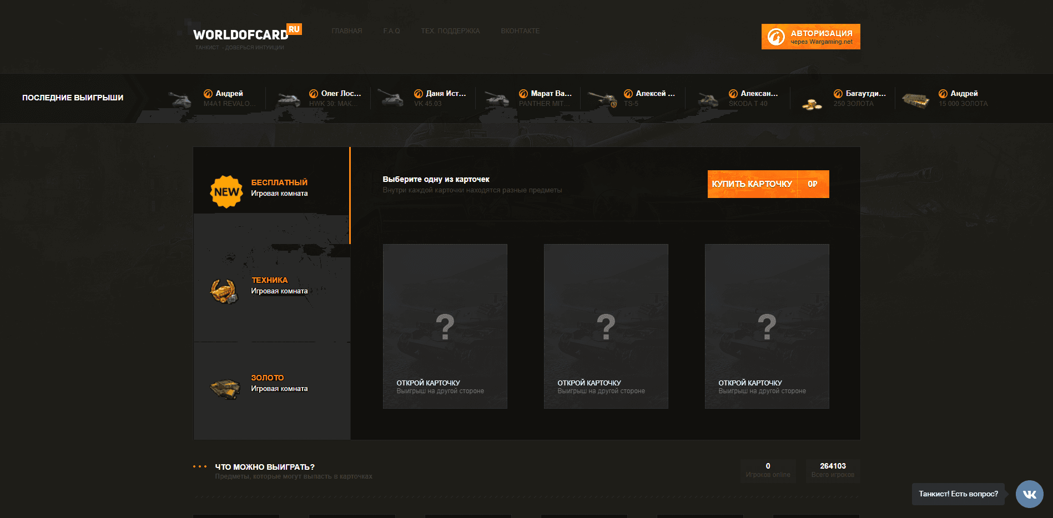Flip the middle mystery card

pos(606,326)
